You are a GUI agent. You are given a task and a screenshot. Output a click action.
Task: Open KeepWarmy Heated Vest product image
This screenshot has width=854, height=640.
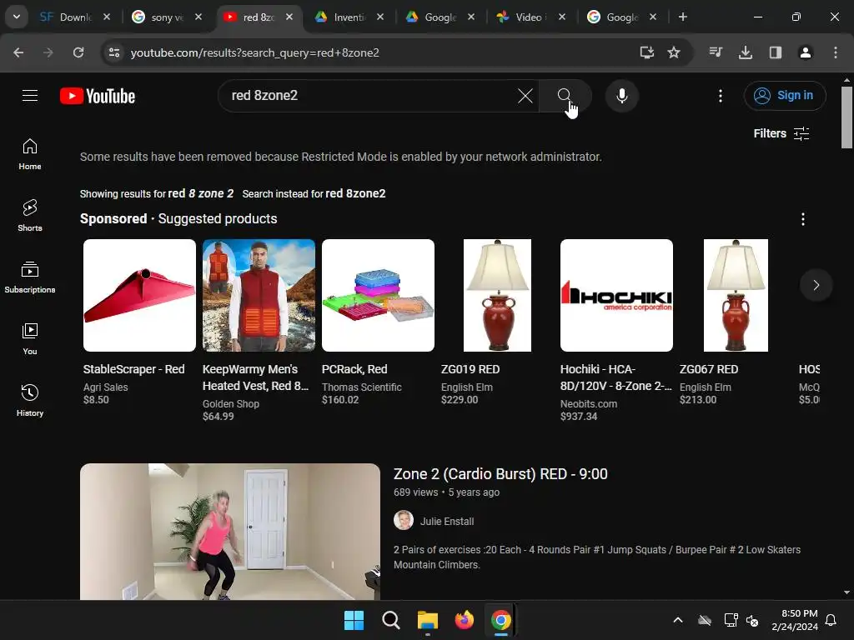[x=259, y=296]
